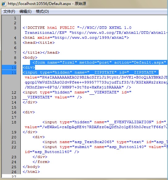Open the 文件(F) menu
Viewport: 168px width, 180px height.
point(9,11)
